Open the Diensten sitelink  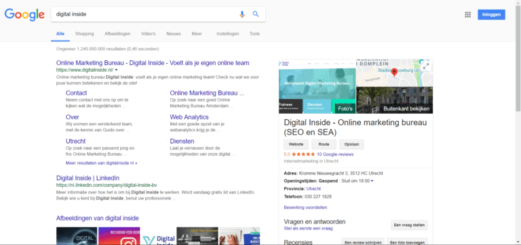pos(182,141)
